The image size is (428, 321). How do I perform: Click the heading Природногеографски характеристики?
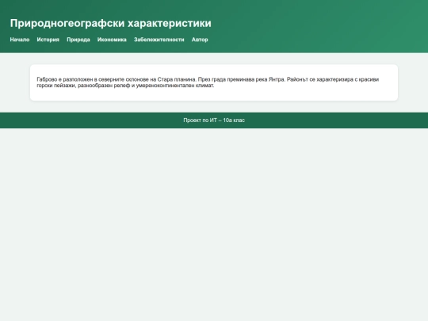tap(110, 23)
